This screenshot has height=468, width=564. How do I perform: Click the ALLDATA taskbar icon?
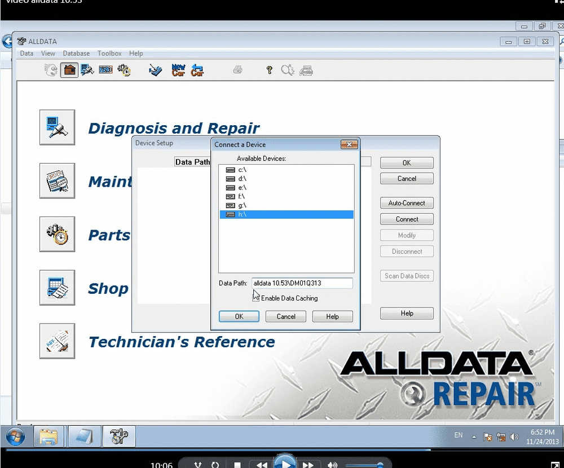(119, 436)
